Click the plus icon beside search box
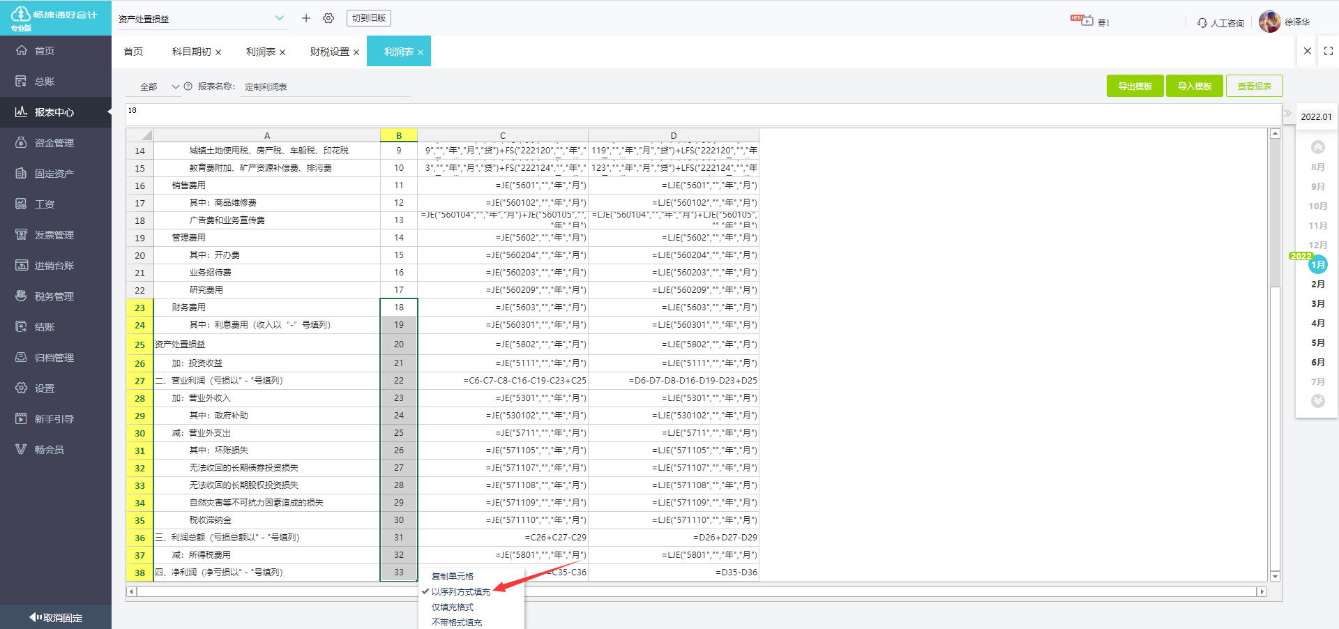 (305, 18)
